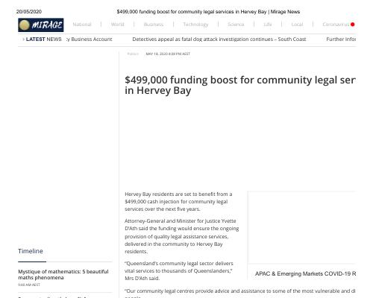Open the World section
Viewport: 373px width, 298px height.
point(117,25)
